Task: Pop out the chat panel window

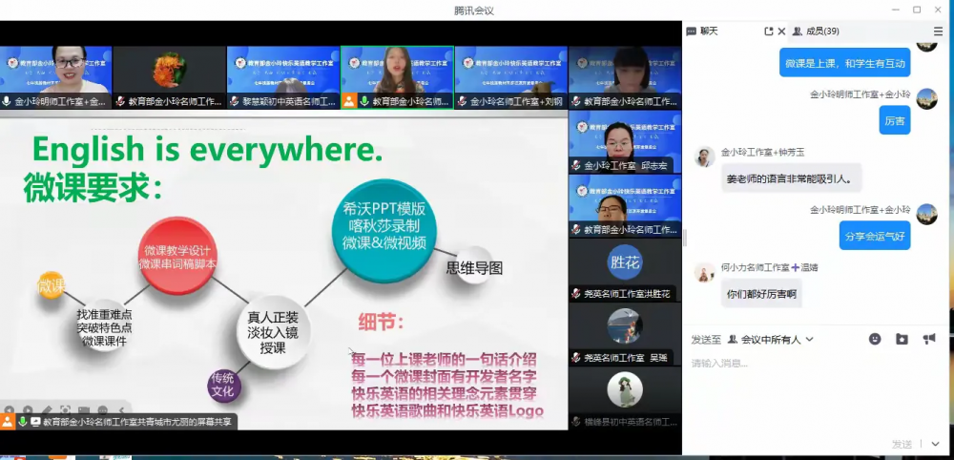Action: tap(769, 31)
